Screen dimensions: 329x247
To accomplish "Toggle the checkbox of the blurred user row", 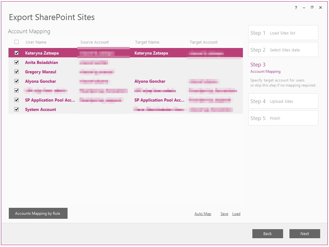I will (x=17, y=91).
